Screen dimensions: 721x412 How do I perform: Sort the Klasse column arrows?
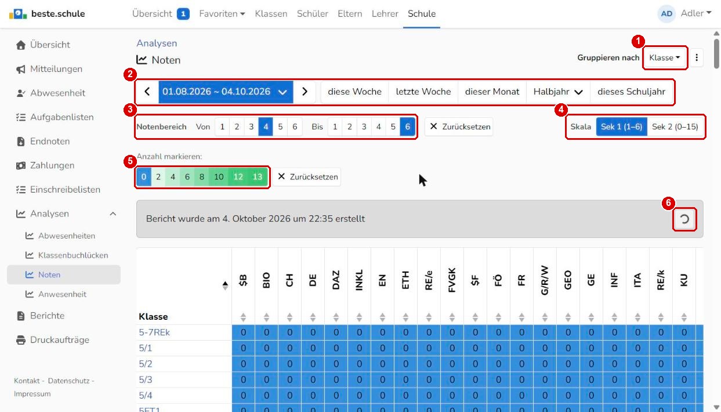coord(225,285)
